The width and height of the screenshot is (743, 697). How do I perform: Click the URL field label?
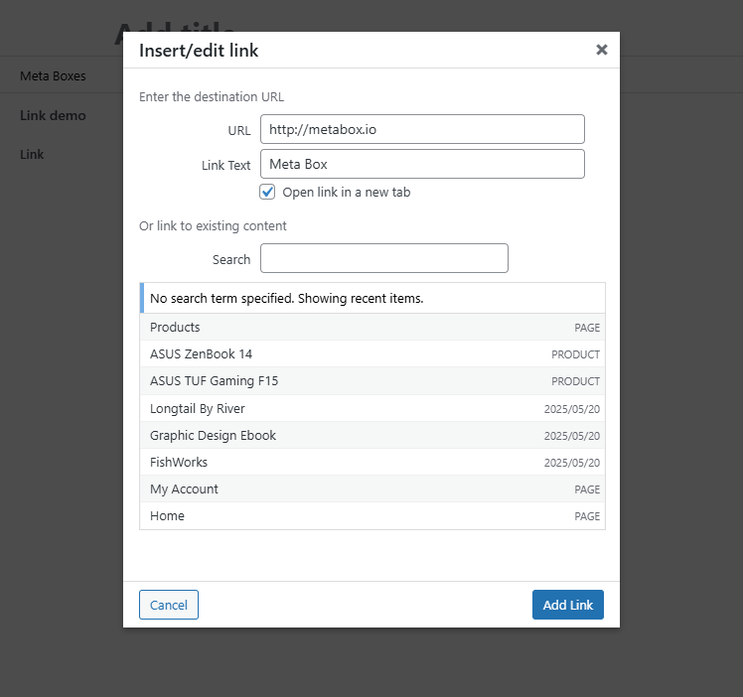point(238,130)
